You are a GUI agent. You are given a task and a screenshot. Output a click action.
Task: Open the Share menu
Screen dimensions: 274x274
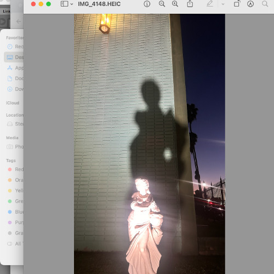pos(190,4)
